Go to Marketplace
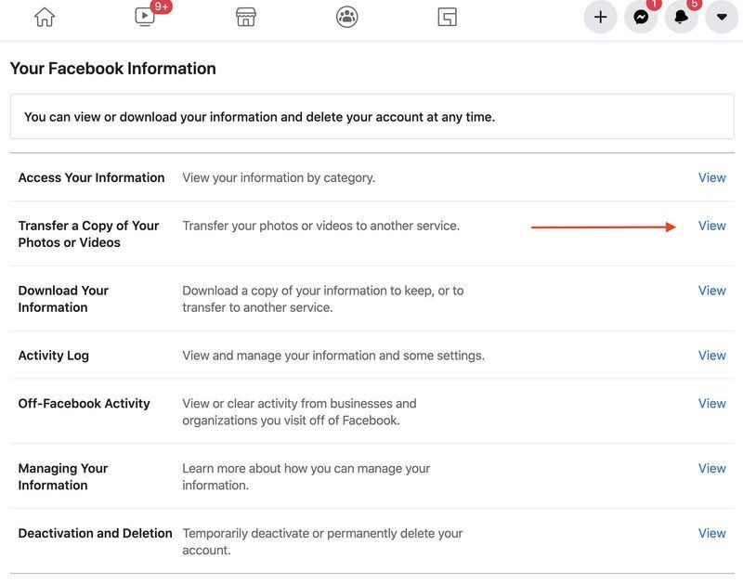Screen dimensions: 743x584 pos(245,17)
